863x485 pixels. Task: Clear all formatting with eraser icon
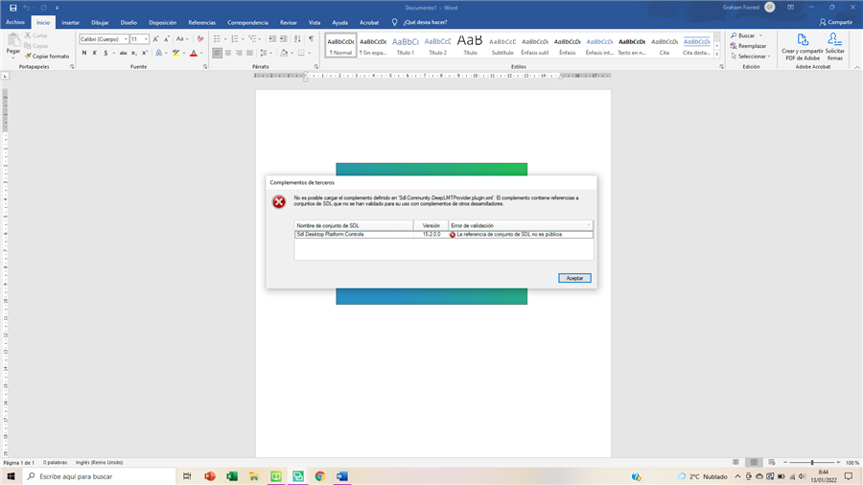(x=200, y=39)
